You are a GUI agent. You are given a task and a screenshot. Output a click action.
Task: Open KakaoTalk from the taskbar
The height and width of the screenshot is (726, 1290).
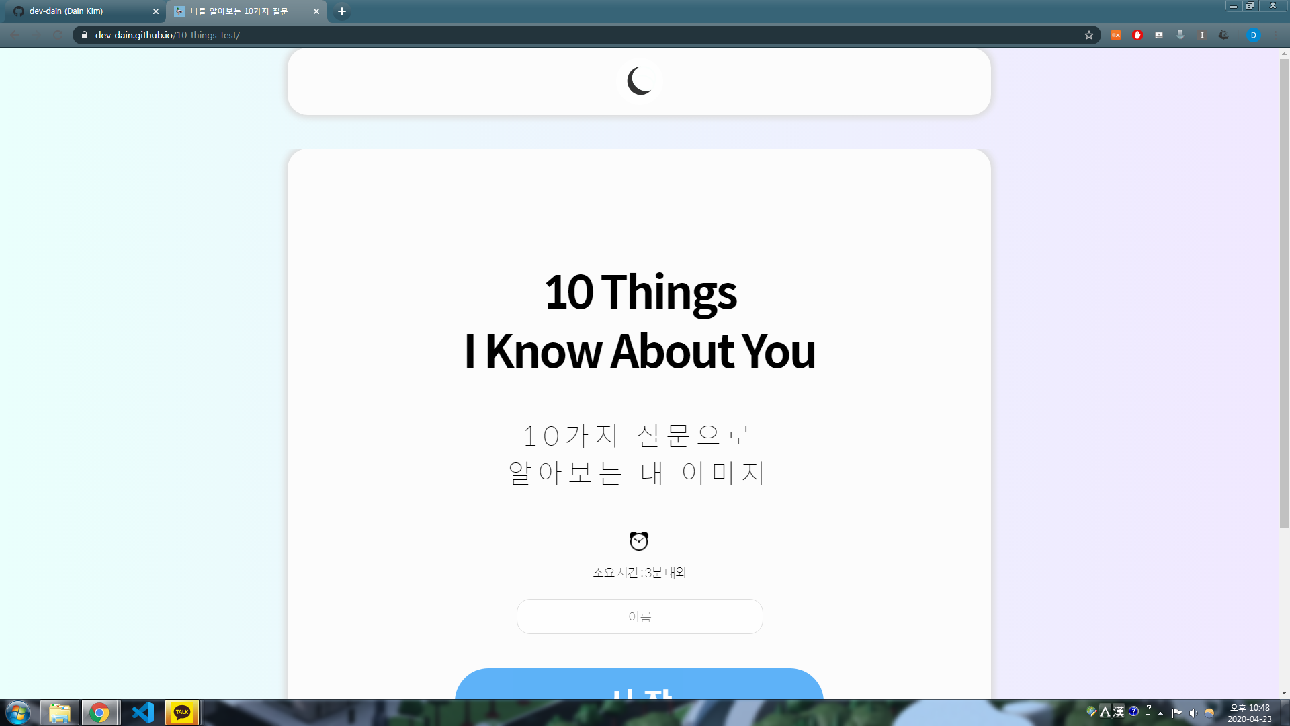click(x=182, y=713)
